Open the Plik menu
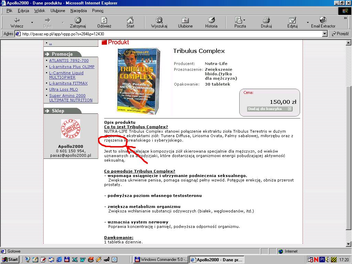Screen dimensions: 352x264 tap(9, 11)
